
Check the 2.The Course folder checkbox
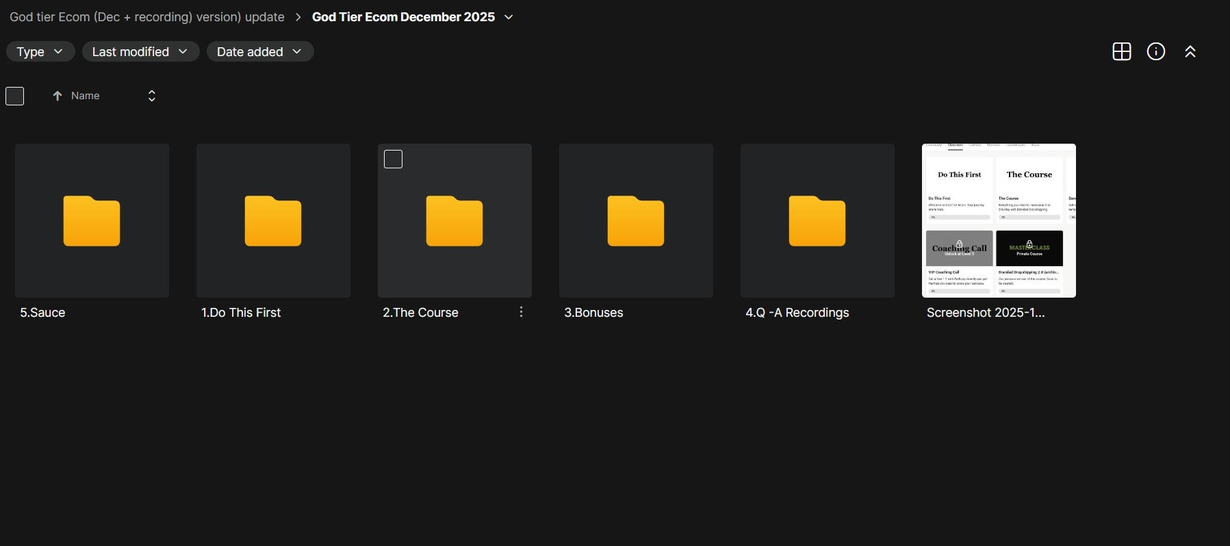393,159
